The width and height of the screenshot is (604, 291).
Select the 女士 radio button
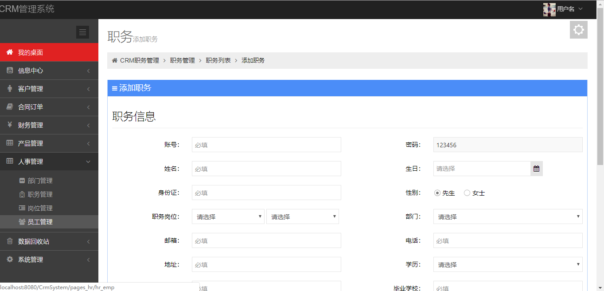(467, 193)
